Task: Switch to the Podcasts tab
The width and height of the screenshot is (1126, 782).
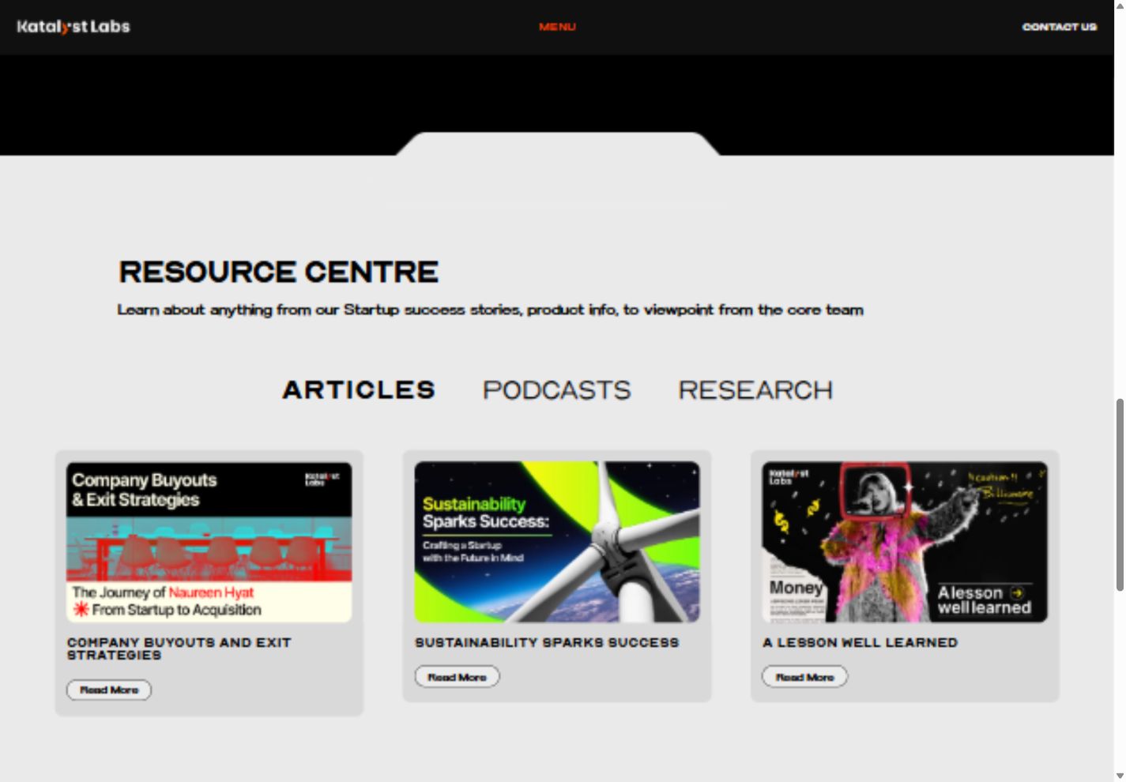Action: [x=557, y=390]
